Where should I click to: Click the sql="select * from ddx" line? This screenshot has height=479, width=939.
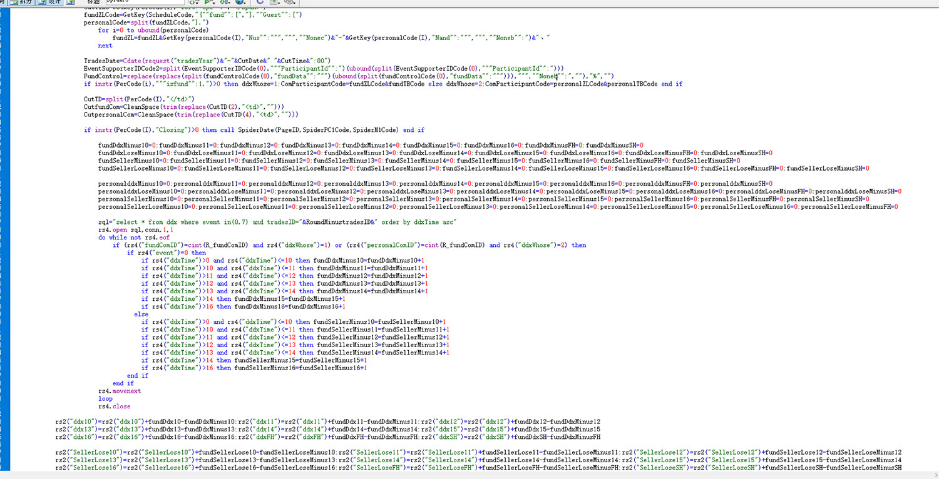(278, 222)
